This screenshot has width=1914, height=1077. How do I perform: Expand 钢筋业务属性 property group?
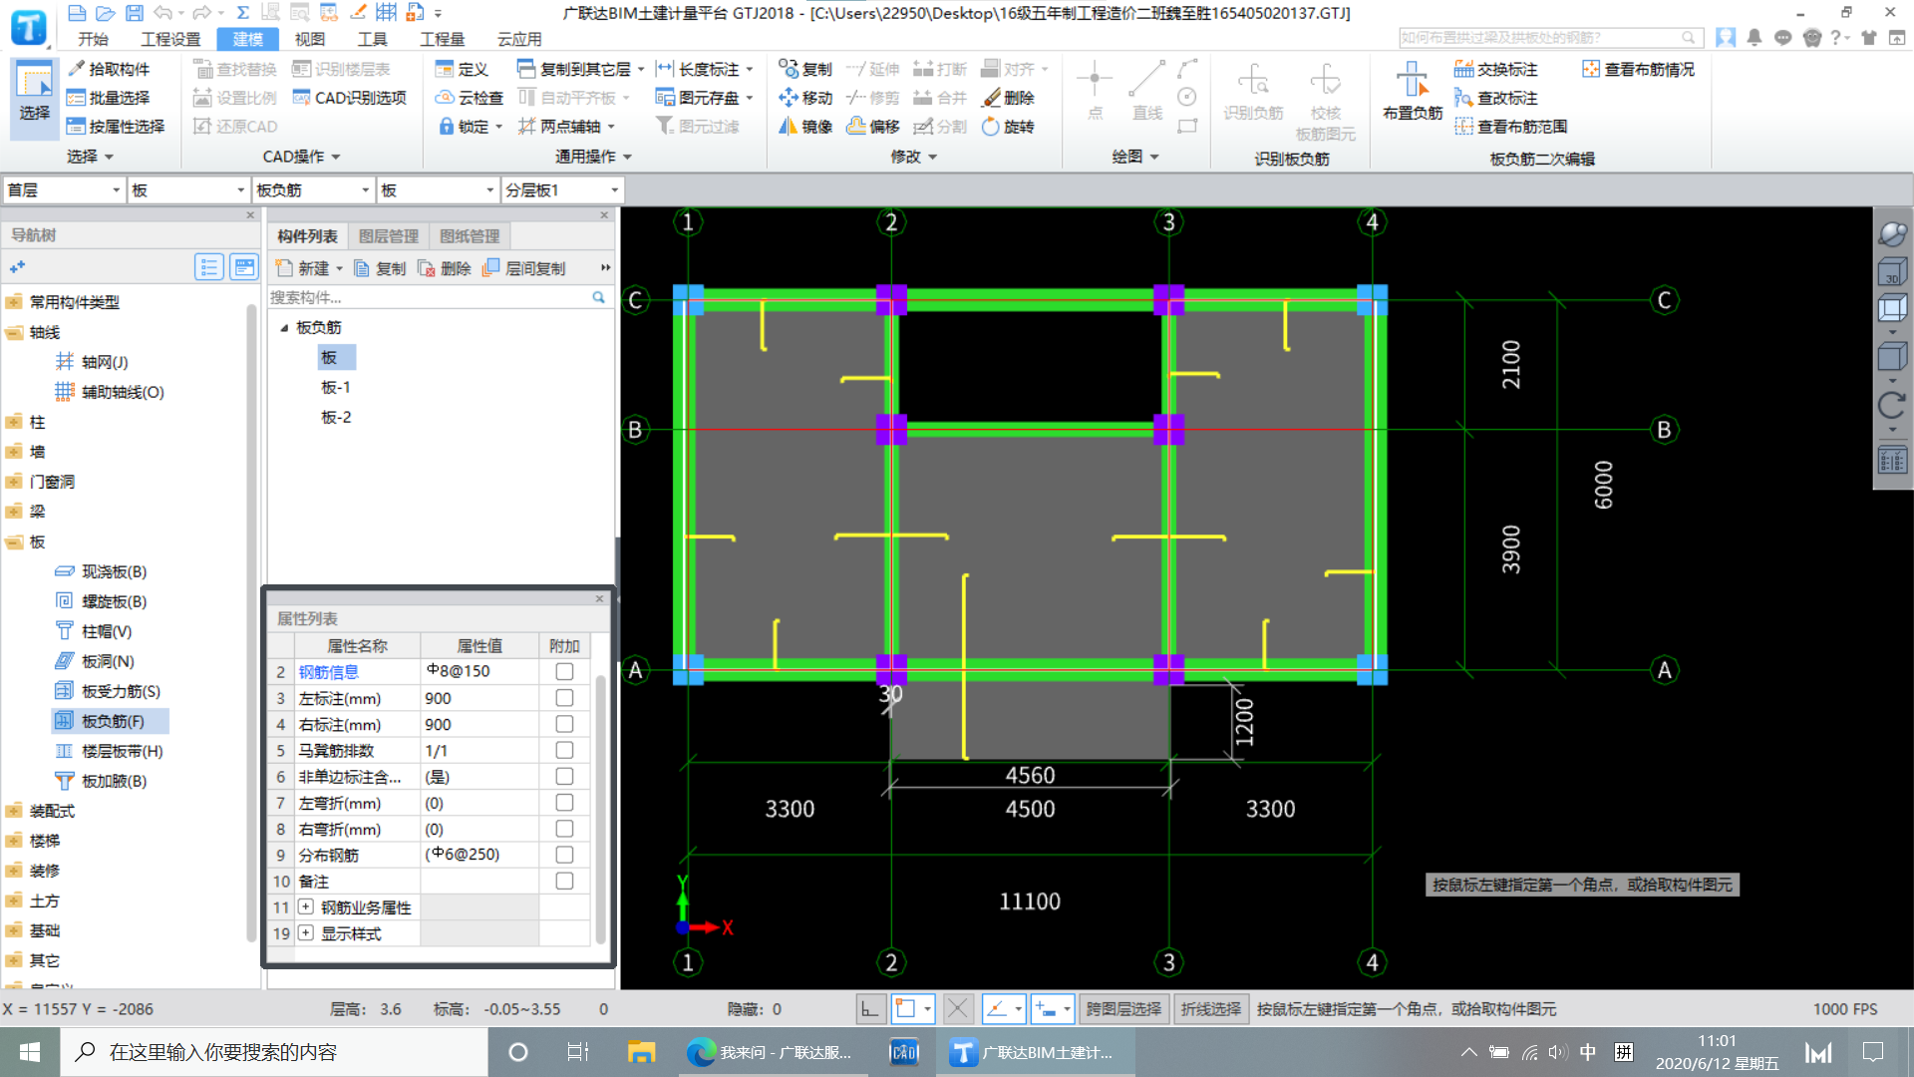coord(306,907)
